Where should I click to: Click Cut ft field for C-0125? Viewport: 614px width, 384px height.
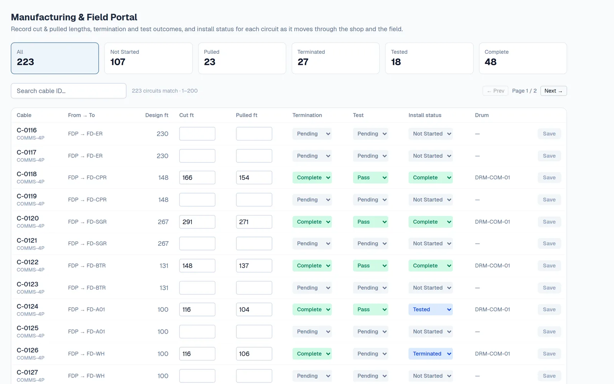point(197,331)
